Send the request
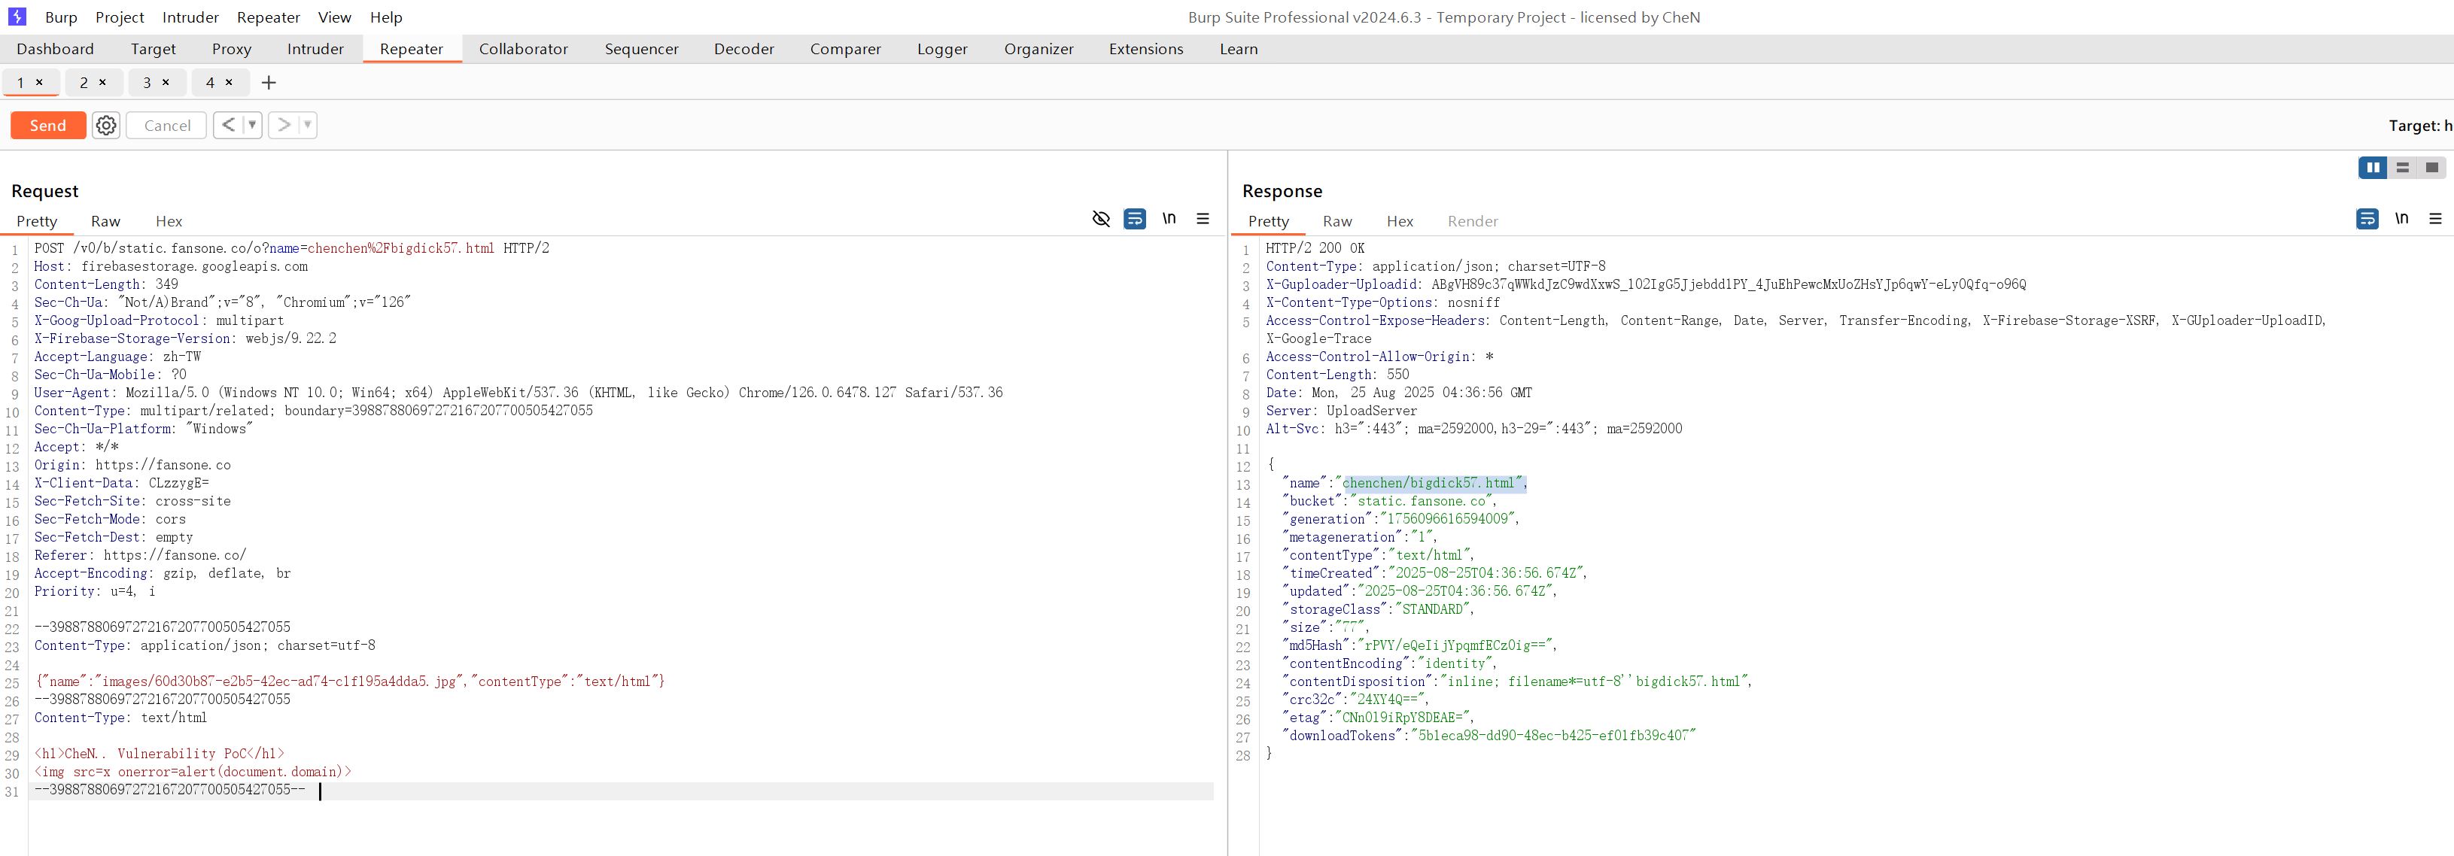Image resolution: width=2454 pixels, height=856 pixels. [x=47, y=125]
